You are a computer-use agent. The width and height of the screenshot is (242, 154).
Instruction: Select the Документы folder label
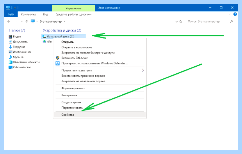pos(21,42)
